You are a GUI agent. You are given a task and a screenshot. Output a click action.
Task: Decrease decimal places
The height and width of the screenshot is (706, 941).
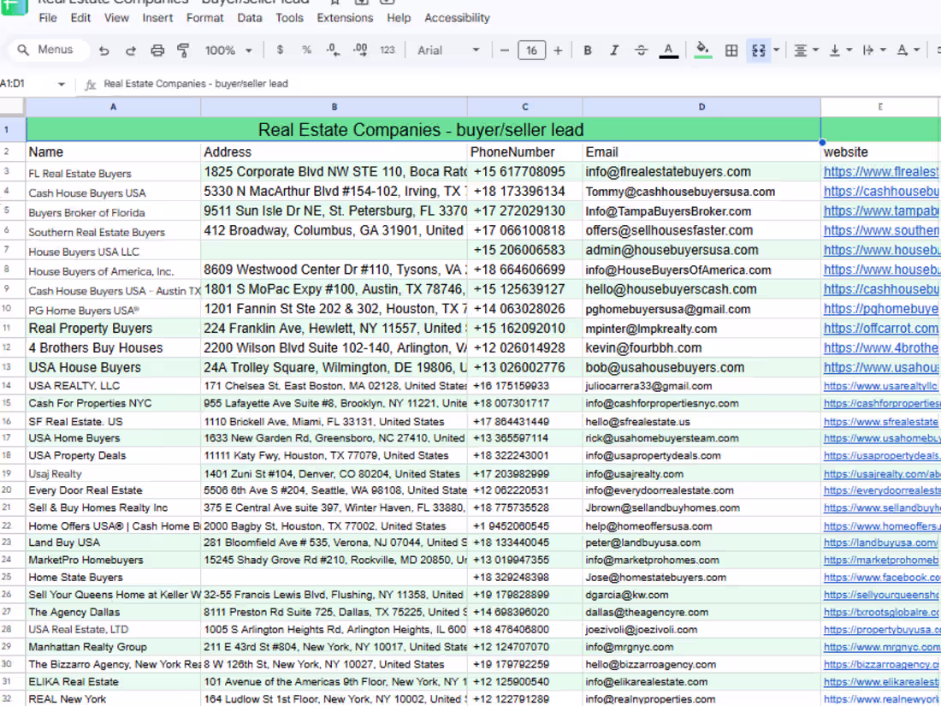pyautogui.click(x=333, y=50)
